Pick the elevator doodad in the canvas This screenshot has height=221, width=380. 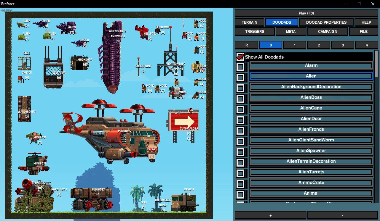[53, 67]
